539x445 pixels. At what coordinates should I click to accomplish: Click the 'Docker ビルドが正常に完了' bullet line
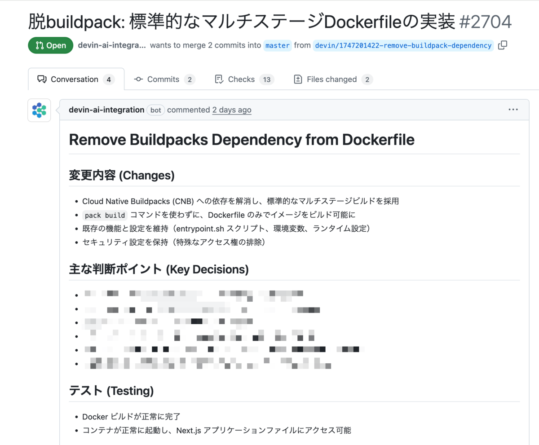coord(131,417)
